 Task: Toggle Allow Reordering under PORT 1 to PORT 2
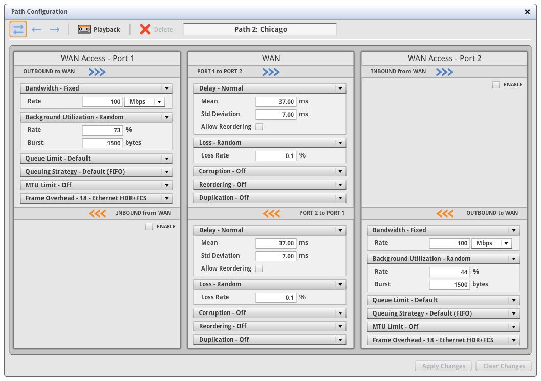259,127
